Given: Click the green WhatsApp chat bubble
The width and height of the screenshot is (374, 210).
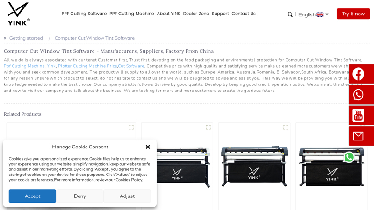Looking at the screenshot, I should tap(349, 157).
